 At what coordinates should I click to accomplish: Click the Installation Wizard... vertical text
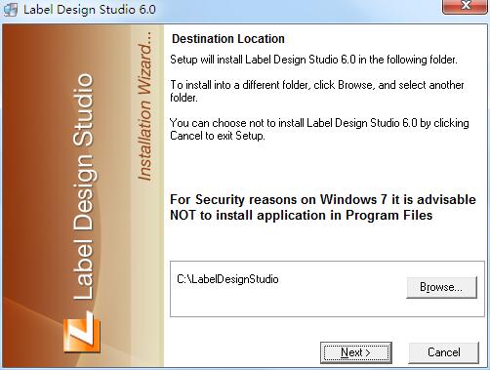[x=144, y=106]
